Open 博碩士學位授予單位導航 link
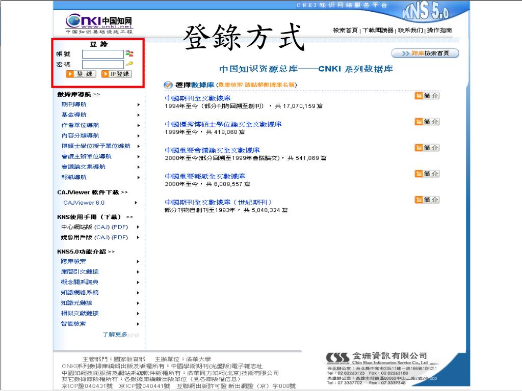 [x=96, y=146]
